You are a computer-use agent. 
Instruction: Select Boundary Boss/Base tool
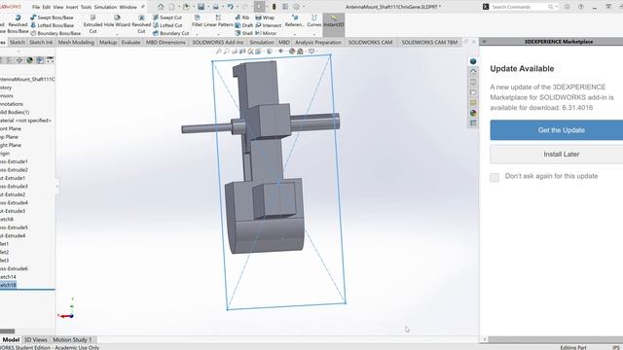55,33
